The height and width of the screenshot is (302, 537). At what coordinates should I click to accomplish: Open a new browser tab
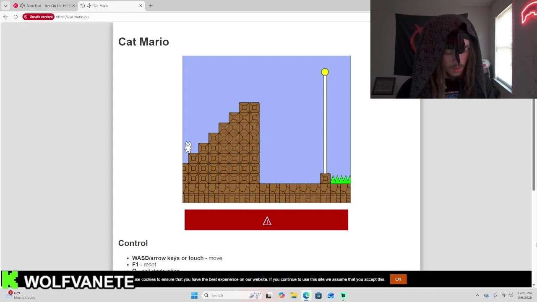pyautogui.click(x=151, y=6)
